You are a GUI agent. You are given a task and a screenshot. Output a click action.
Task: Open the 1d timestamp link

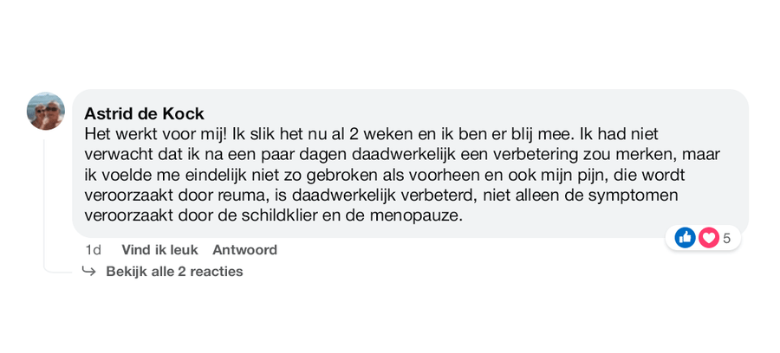[93, 250]
